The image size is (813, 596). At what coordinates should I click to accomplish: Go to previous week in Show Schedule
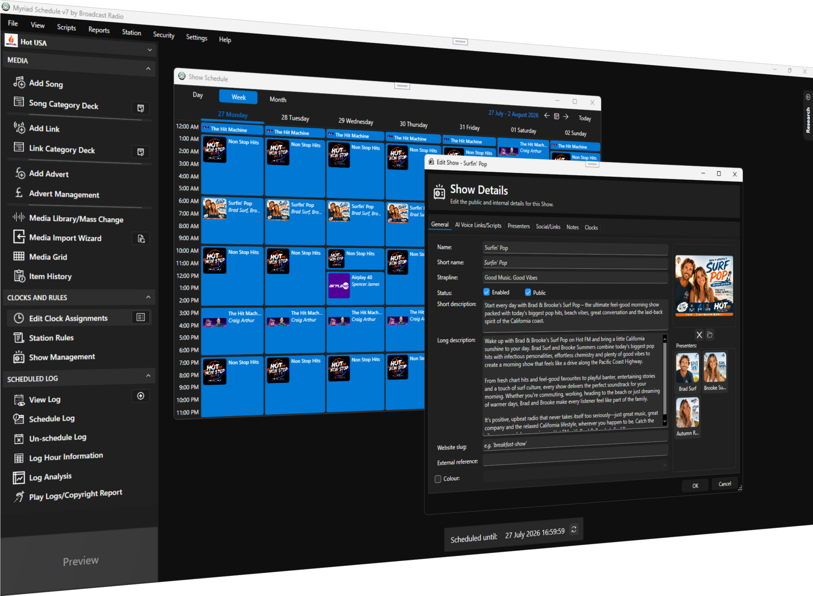coord(547,116)
